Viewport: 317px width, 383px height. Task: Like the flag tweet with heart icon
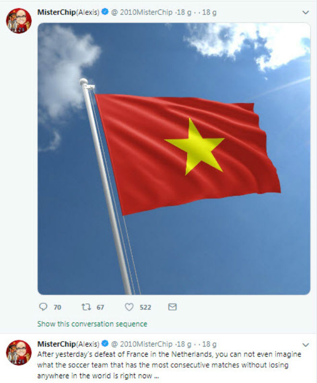point(129,307)
